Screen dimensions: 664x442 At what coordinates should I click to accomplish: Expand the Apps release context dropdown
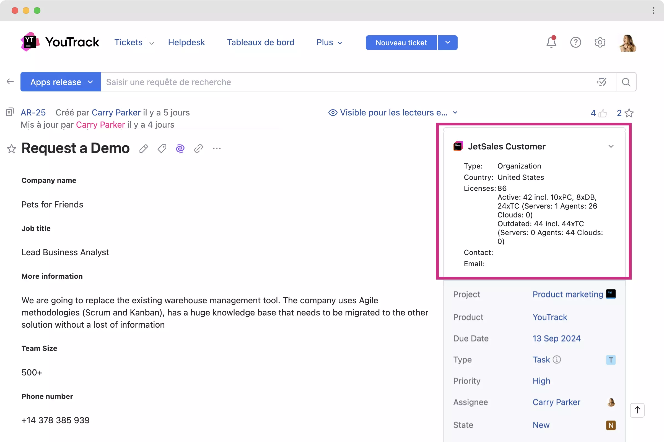tap(60, 82)
